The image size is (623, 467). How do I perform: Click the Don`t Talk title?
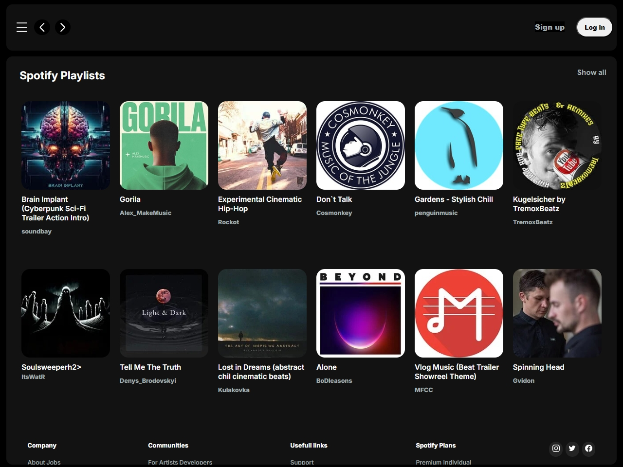point(334,199)
